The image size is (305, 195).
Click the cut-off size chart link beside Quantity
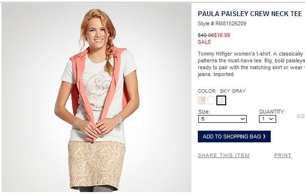[301, 117]
